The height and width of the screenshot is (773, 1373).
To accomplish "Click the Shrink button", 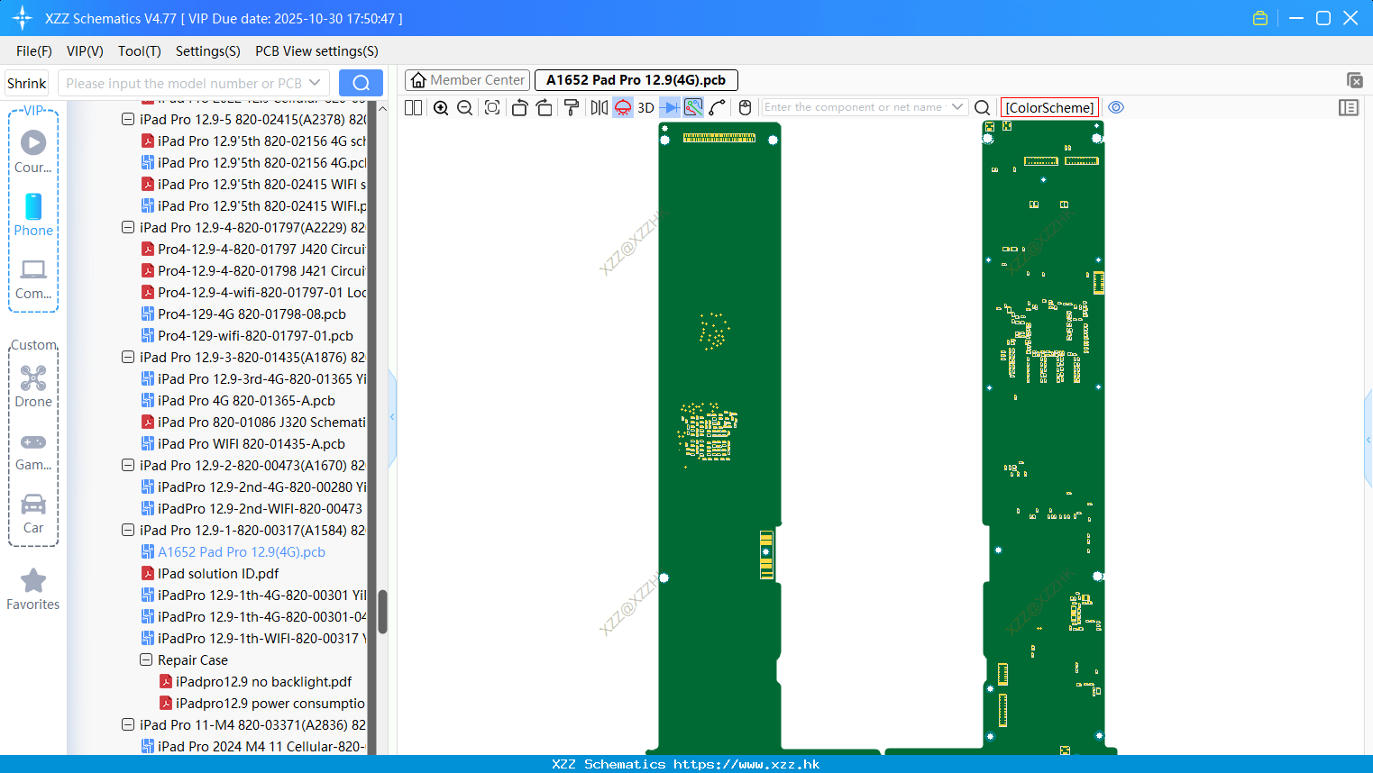I will click(x=27, y=84).
